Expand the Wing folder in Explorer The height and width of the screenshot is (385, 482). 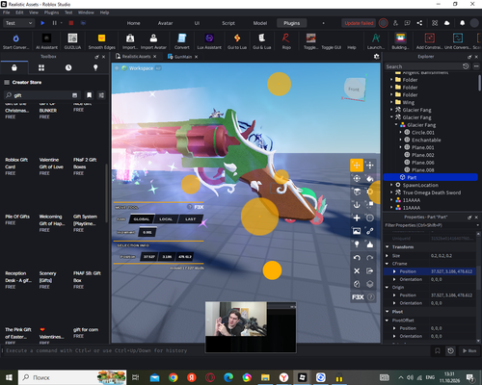coord(391,102)
